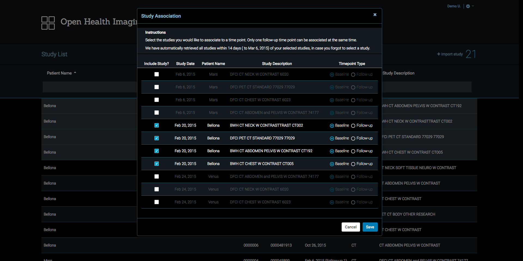The width and height of the screenshot is (523, 261).
Task: Click the Import study plus link
Action: [450, 54]
